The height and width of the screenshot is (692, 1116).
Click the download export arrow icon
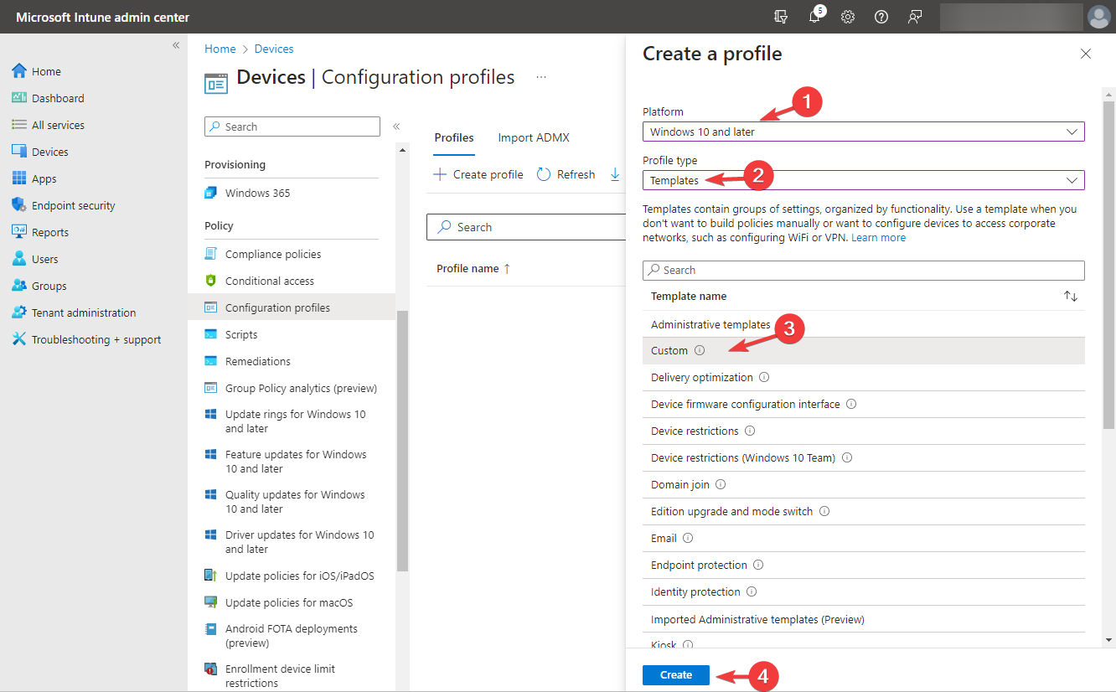click(x=615, y=174)
